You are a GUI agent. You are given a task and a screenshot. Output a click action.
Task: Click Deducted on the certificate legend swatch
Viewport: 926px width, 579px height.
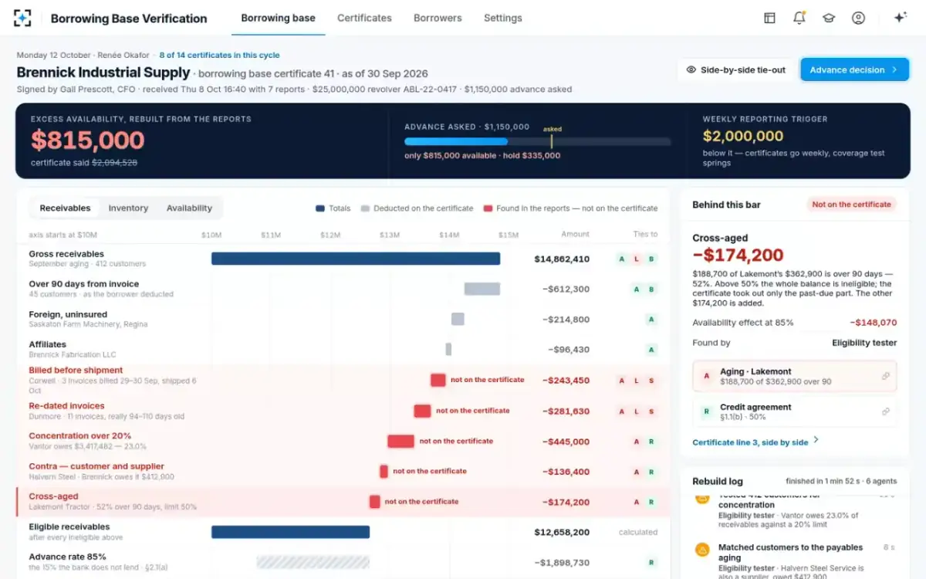pos(366,208)
